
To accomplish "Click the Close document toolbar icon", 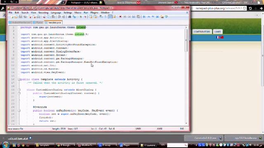I will (x=30, y=17).
